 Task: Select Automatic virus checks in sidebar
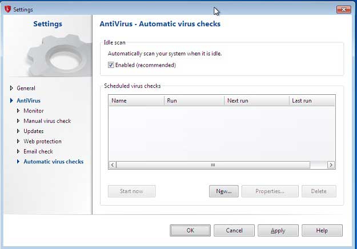click(x=54, y=162)
